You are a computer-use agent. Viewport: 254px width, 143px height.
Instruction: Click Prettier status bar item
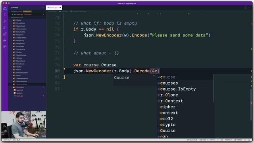click(x=238, y=140)
